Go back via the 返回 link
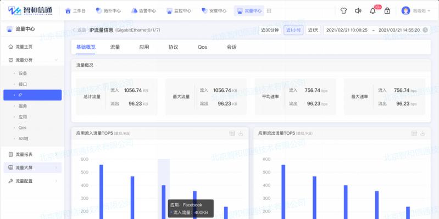The width and height of the screenshot is (439, 219). point(79,30)
